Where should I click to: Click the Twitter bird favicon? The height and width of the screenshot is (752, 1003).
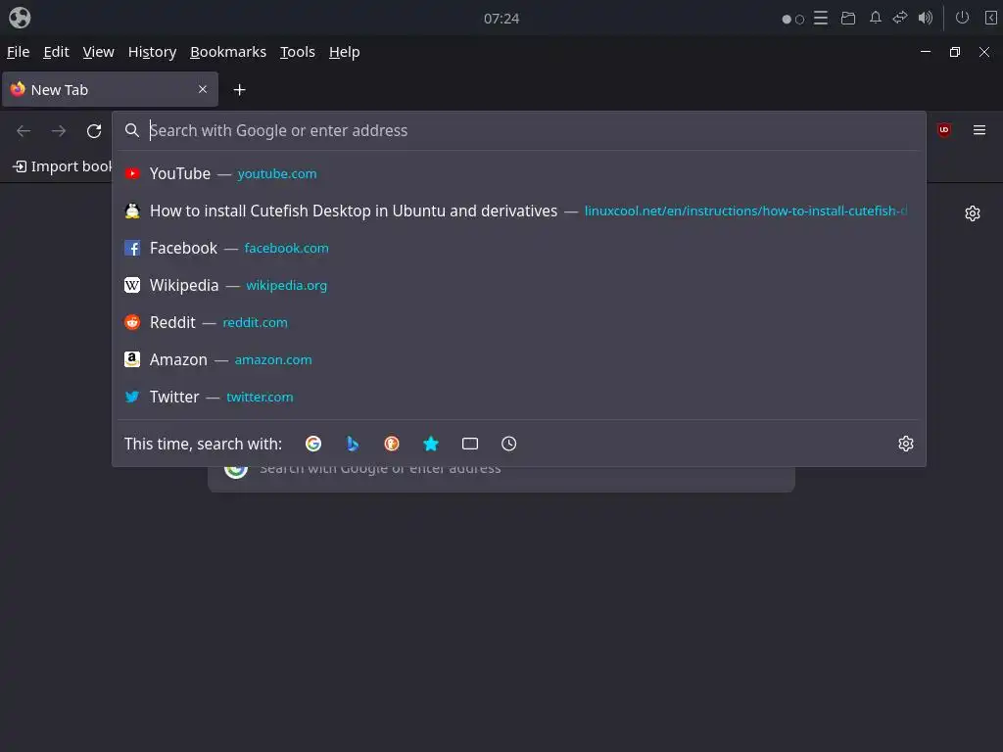(x=132, y=397)
